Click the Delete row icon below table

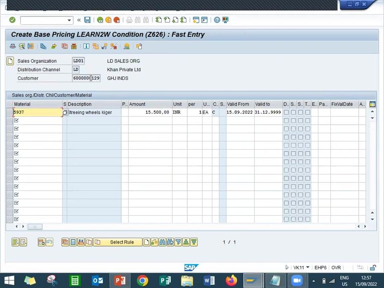[x=41, y=242]
